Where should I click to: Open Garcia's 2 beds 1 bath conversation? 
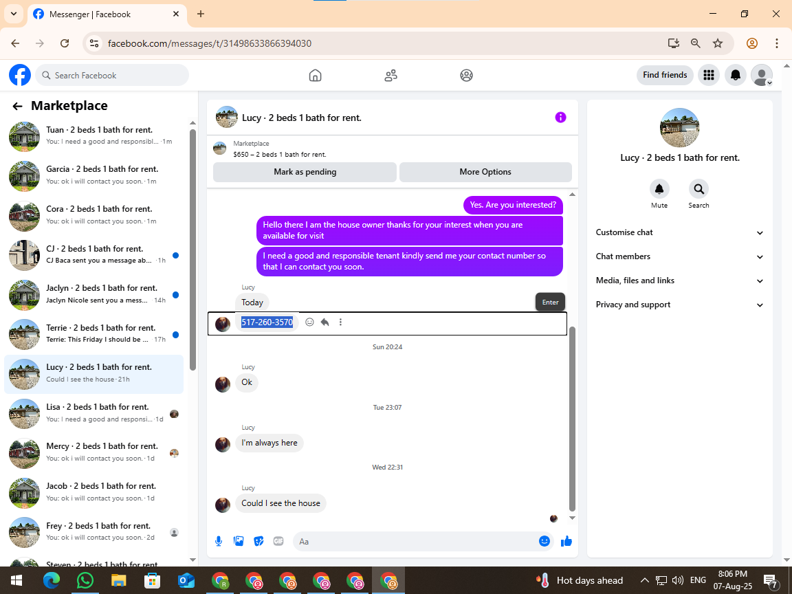[x=95, y=175]
